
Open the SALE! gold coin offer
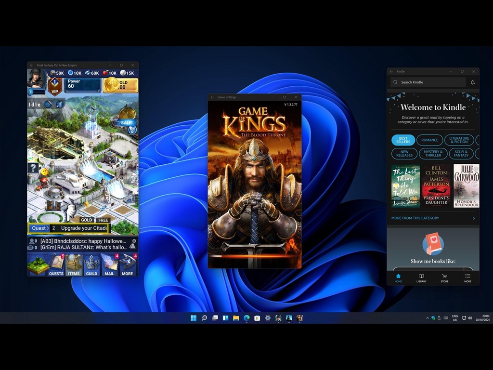pos(127,116)
